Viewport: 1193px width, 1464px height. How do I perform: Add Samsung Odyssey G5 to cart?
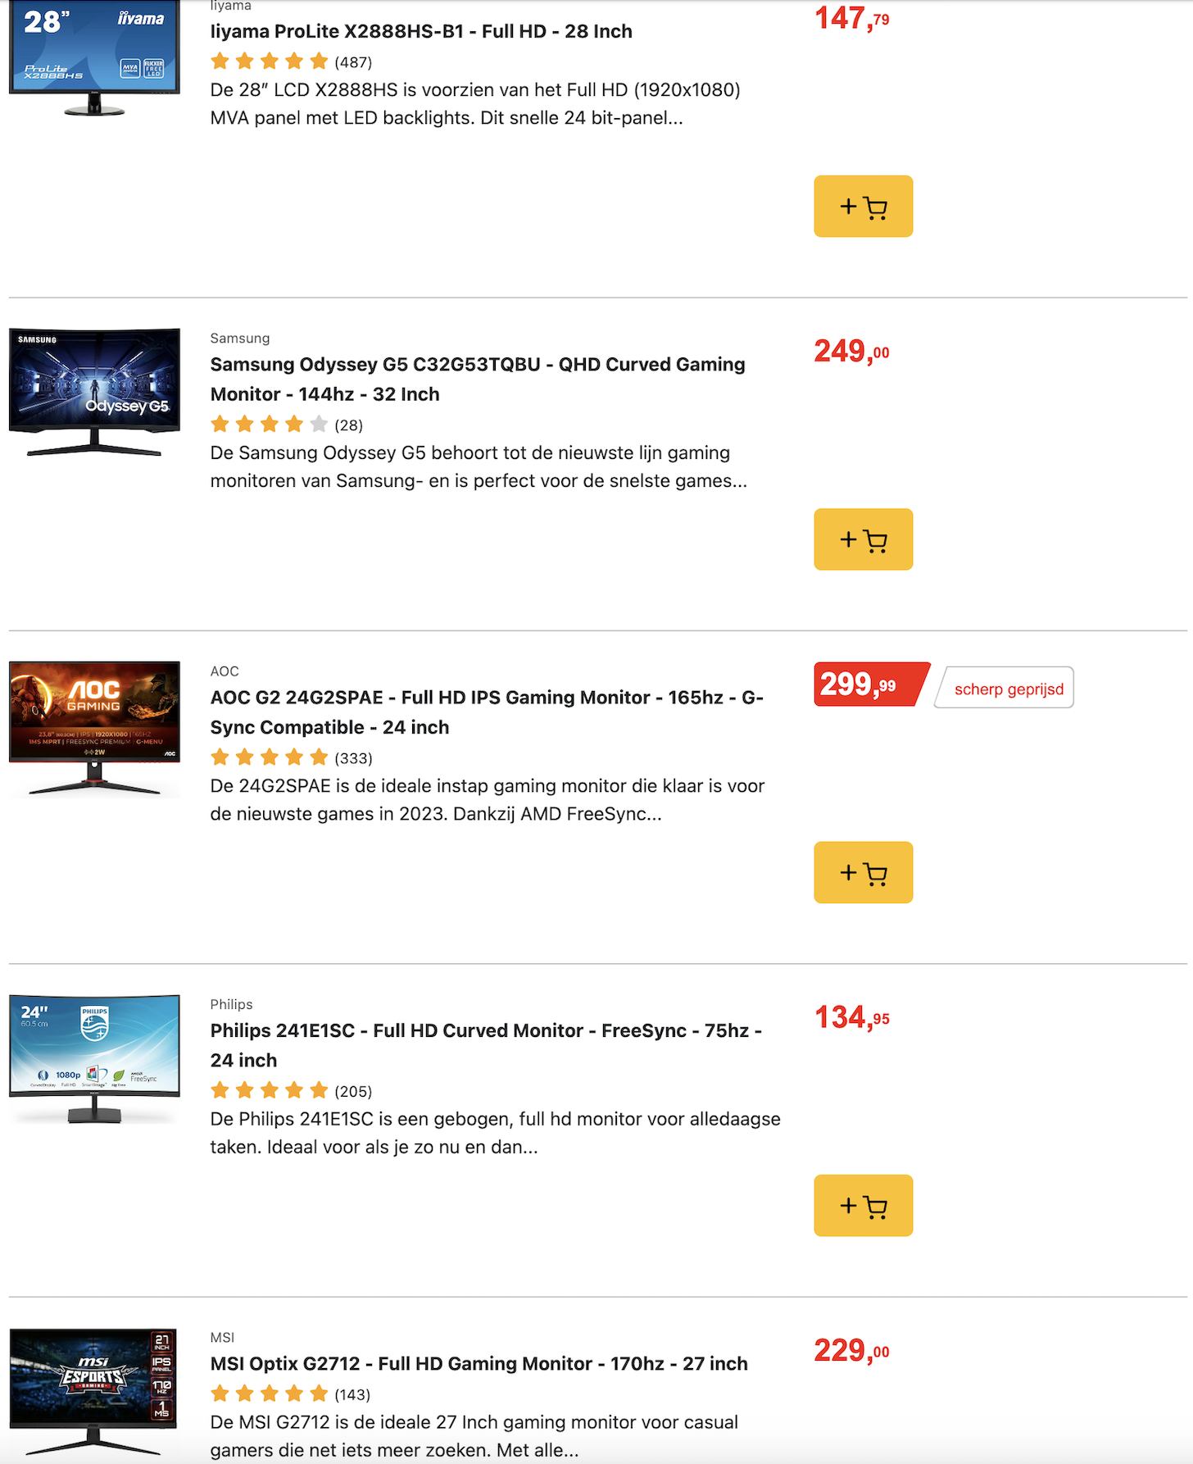tap(863, 539)
